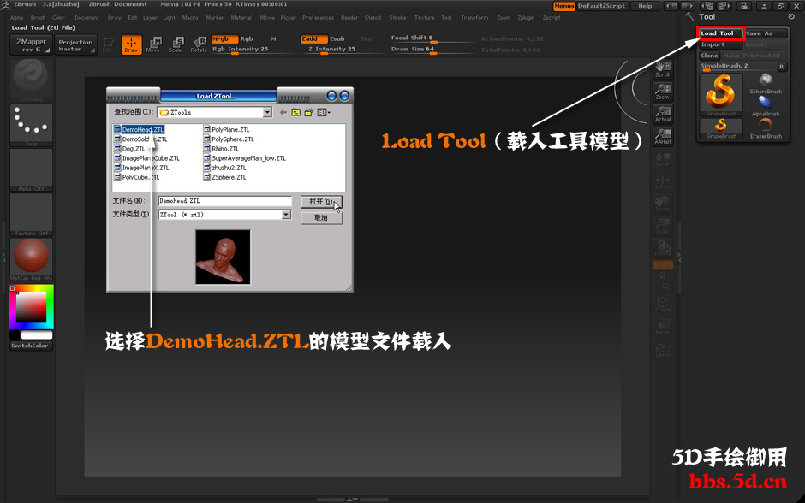Click the 取消 (Cancel) button
Screen dimensions: 805x503
pos(321,218)
